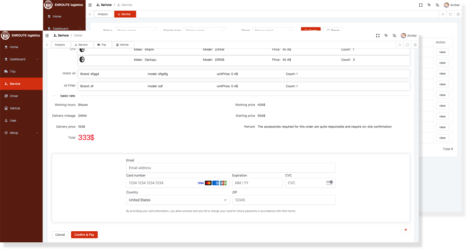Select User in the sidebar menu
The width and height of the screenshot is (467, 249).
[x=13, y=121]
